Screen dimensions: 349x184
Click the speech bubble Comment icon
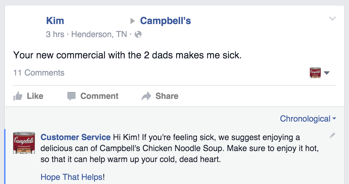coord(71,96)
